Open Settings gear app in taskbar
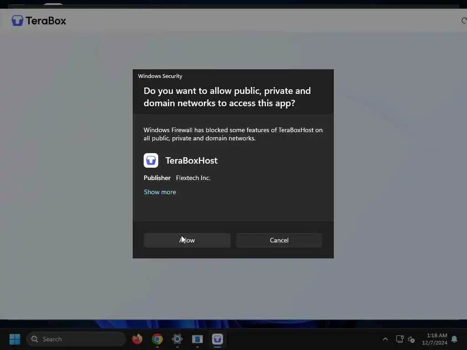This screenshot has width=467, height=350. click(x=177, y=339)
